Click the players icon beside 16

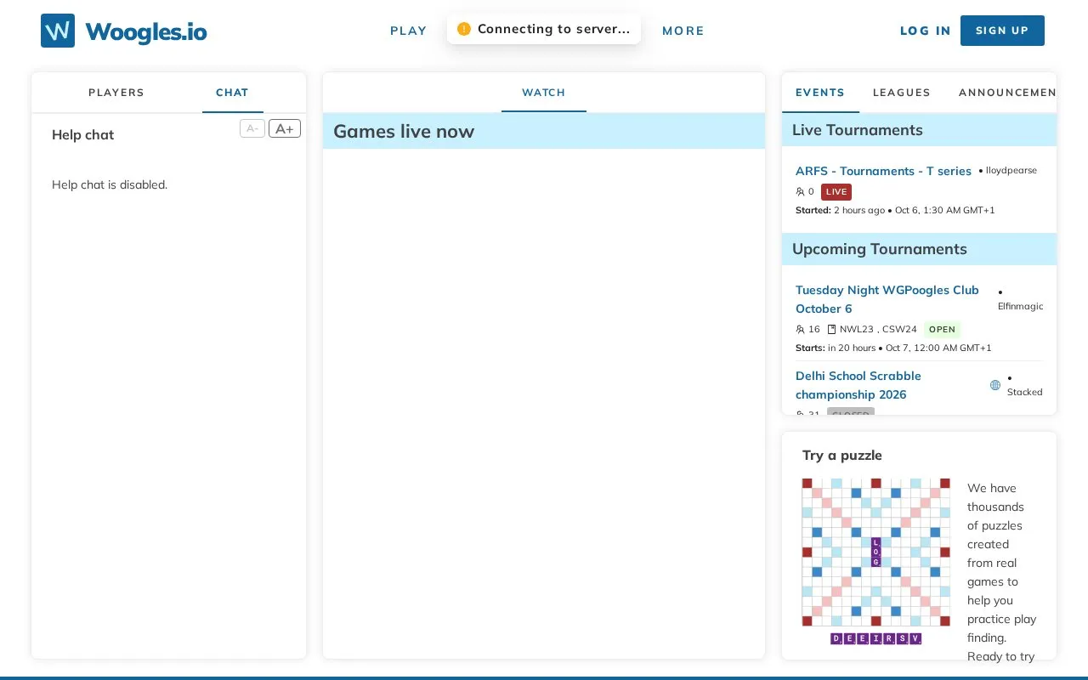coord(800,330)
